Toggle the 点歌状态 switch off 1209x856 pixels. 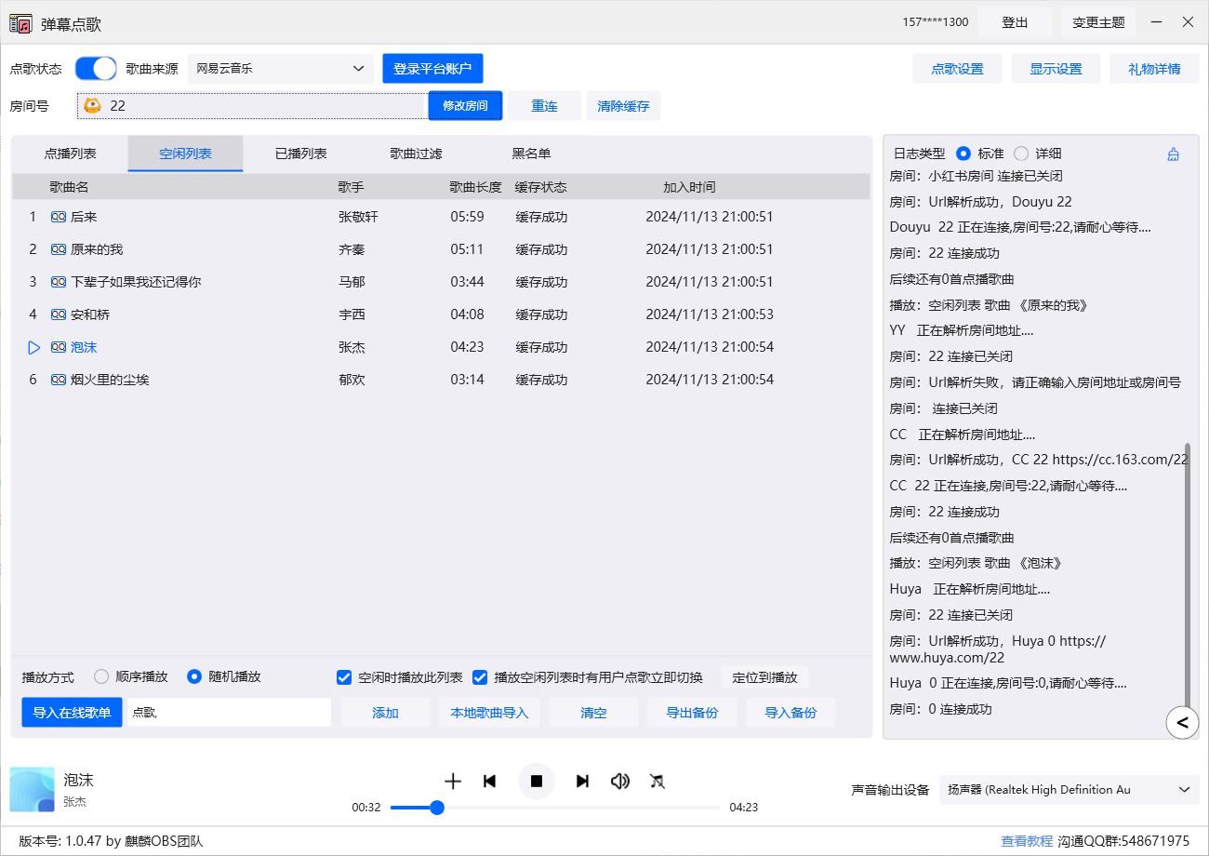96,68
